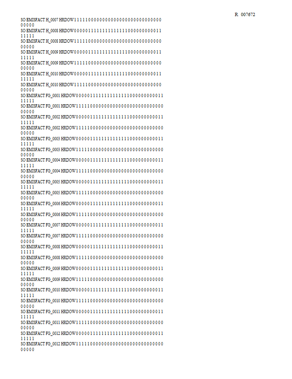
Task: Select the FG_0003 HRDOW line beginning 11111
Action: (92, 152)
